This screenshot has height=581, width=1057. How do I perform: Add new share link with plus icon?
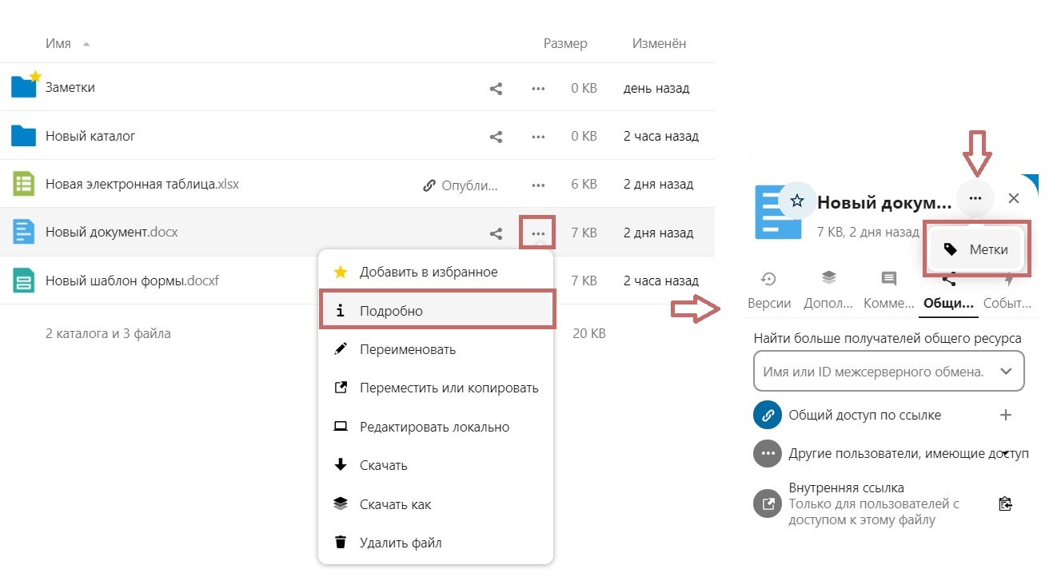coord(1006,415)
